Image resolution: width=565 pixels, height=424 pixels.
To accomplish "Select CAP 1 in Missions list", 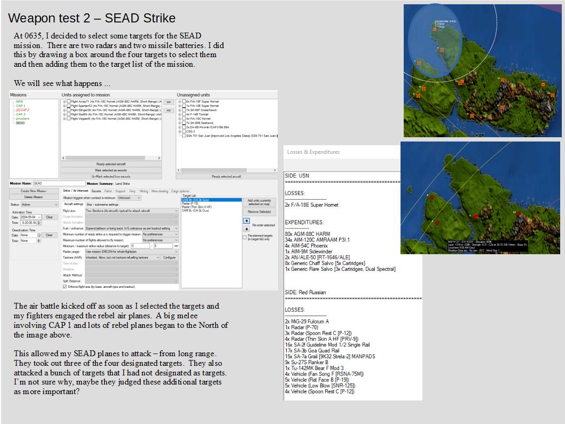I will click(x=20, y=106).
